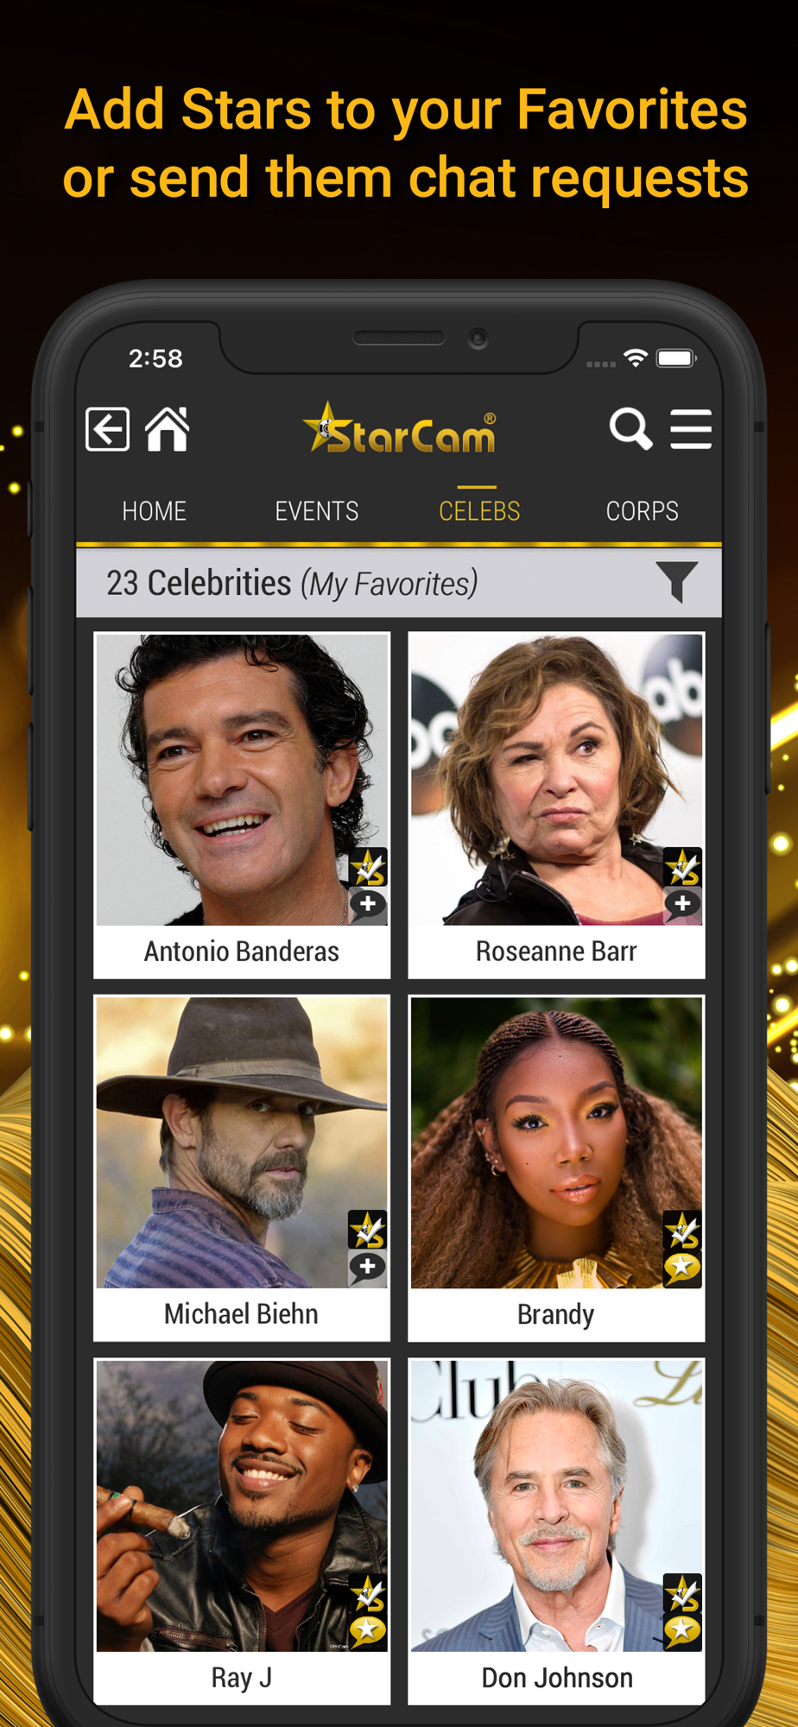Tap the Brandy name label
Screen dimensions: 798x1727
tap(556, 1314)
